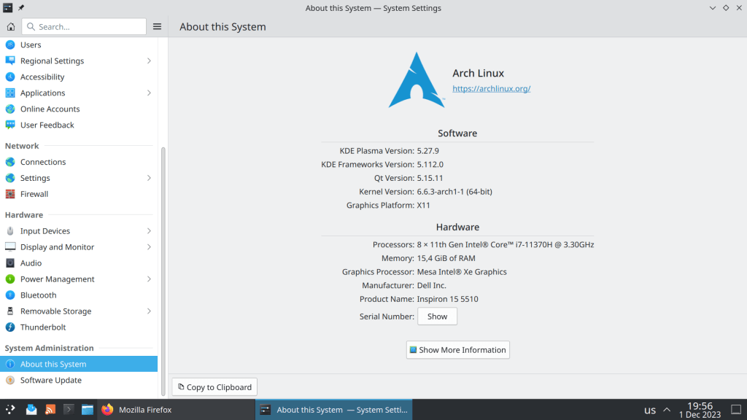The height and width of the screenshot is (420, 747).
Task: Expand Power Management category arrow
Action: 149,279
